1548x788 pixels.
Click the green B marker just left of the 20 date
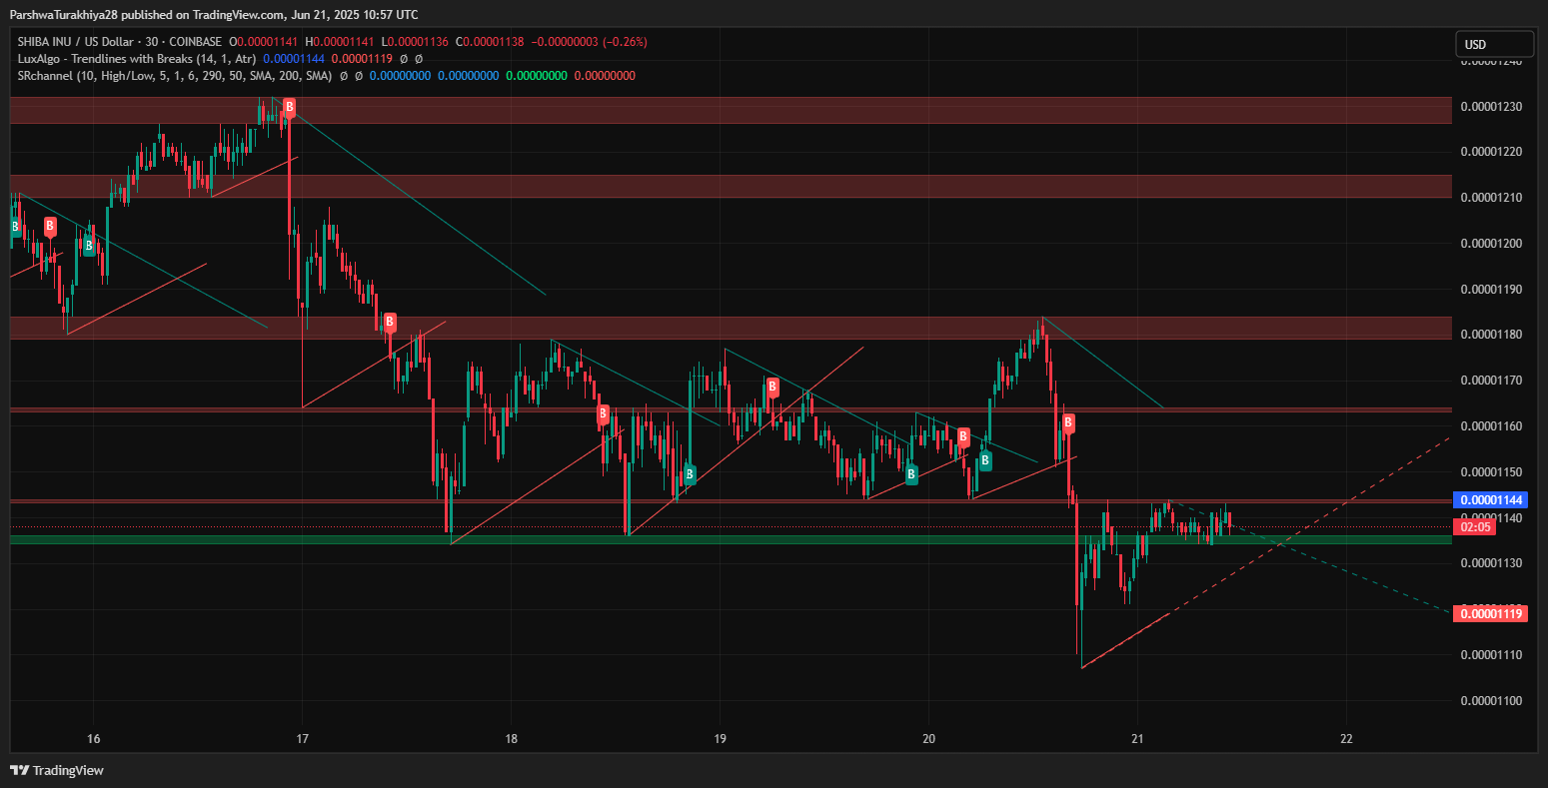[x=911, y=475]
